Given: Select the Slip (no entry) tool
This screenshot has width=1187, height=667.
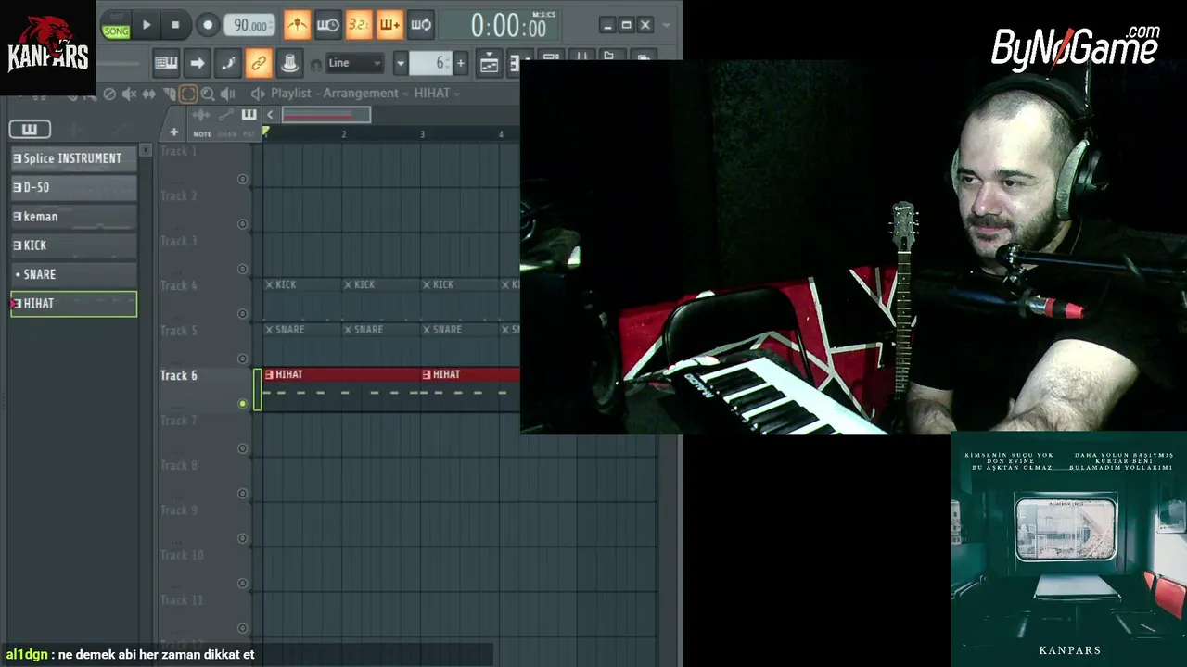Looking at the screenshot, I should (x=109, y=94).
